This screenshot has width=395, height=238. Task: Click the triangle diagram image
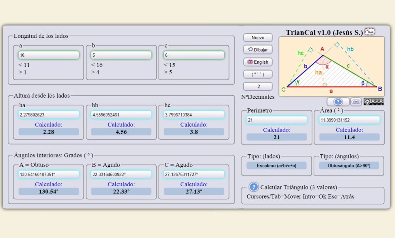pyautogui.click(x=331, y=66)
